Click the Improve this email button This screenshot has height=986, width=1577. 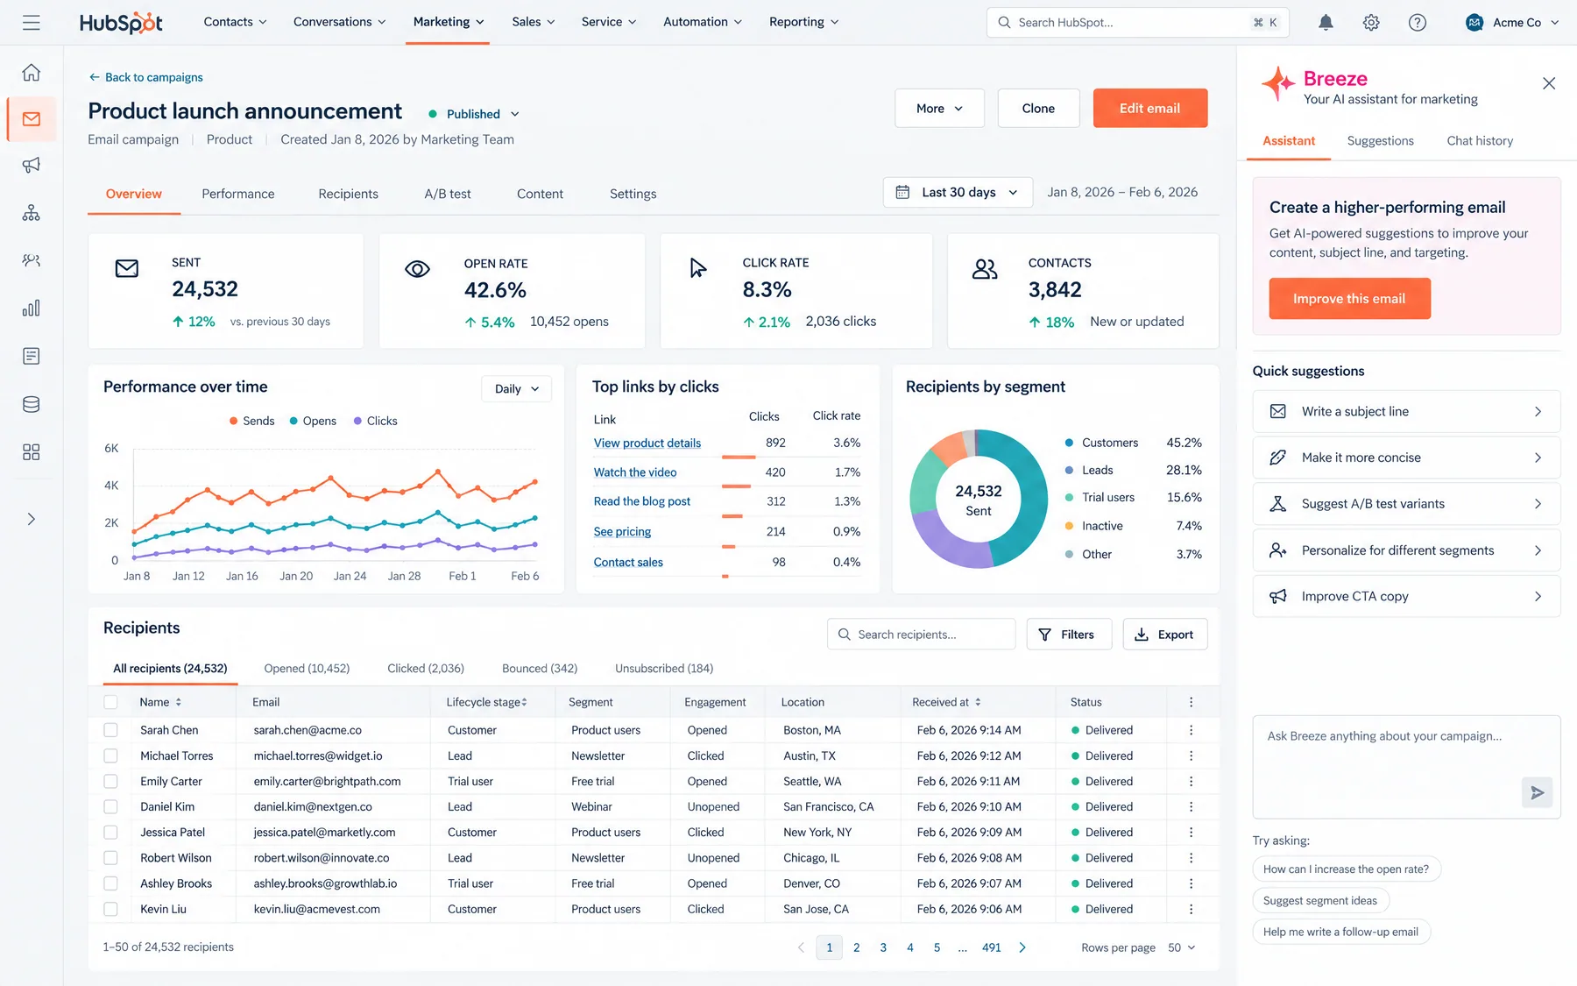(x=1349, y=299)
